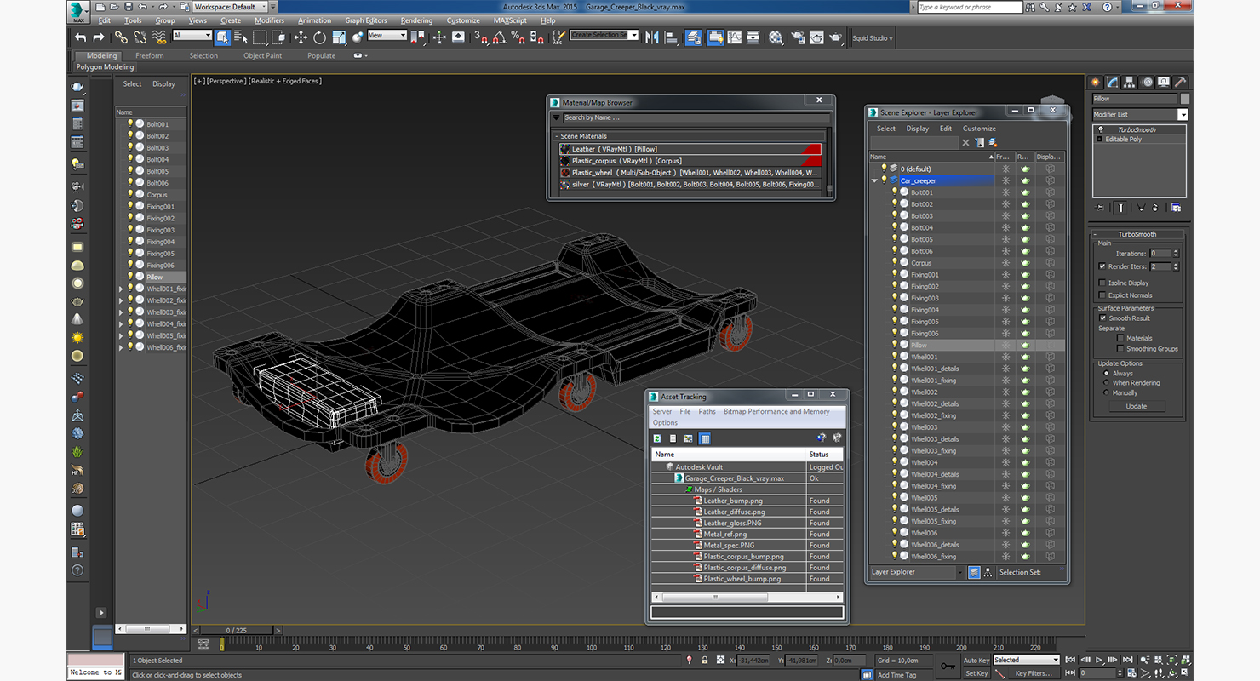
Task: Select the Select and Link tool
Action: click(x=121, y=37)
